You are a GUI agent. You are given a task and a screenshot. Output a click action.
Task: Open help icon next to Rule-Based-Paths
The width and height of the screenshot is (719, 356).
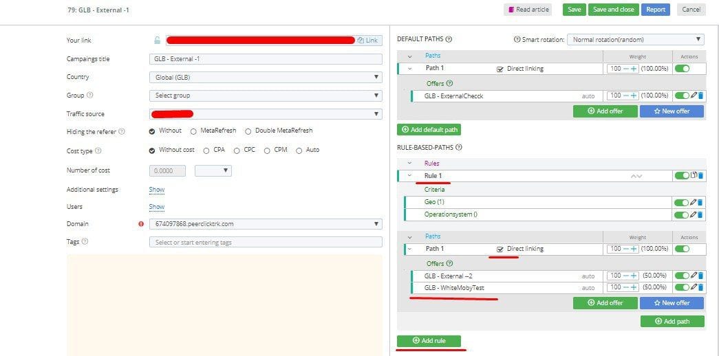459,147
